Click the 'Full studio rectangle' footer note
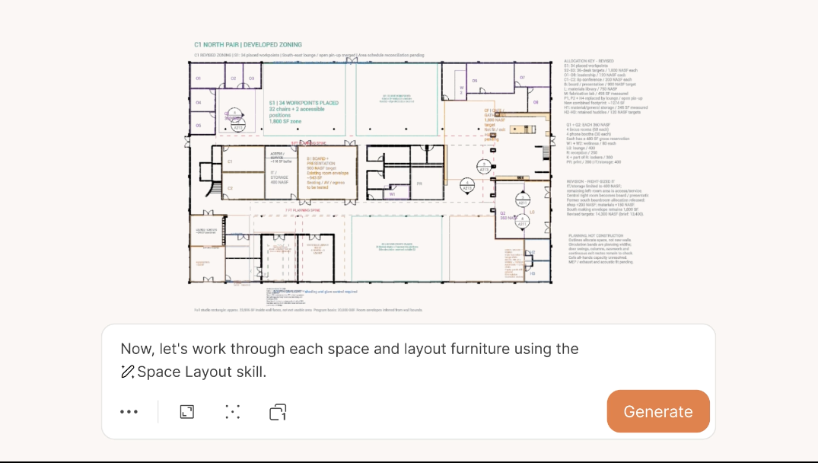 308,310
